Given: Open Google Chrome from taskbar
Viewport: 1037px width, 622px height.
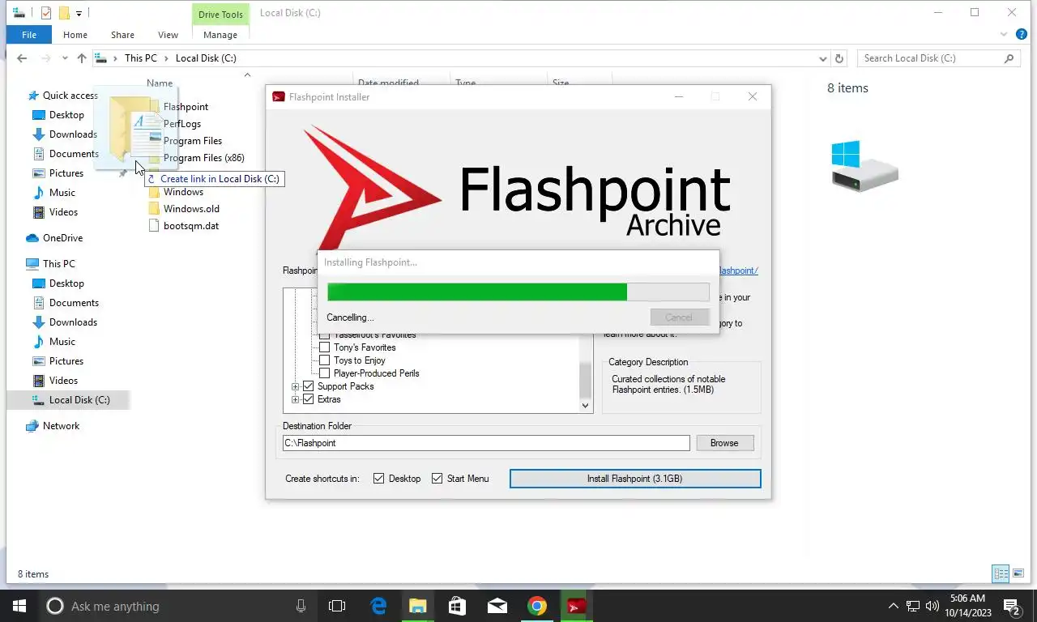Looking at the screenshot, I should (x=536, y=606).
